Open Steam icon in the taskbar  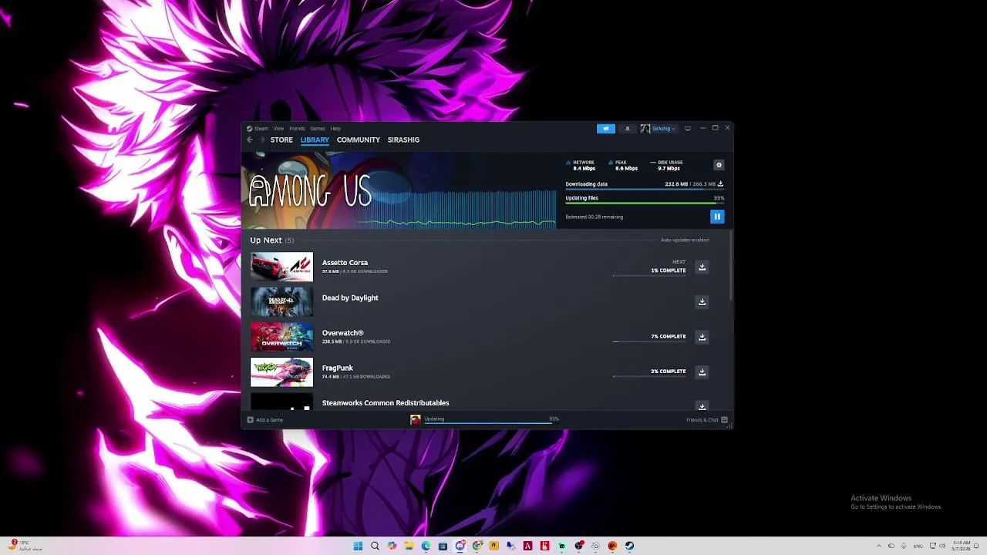629,546
